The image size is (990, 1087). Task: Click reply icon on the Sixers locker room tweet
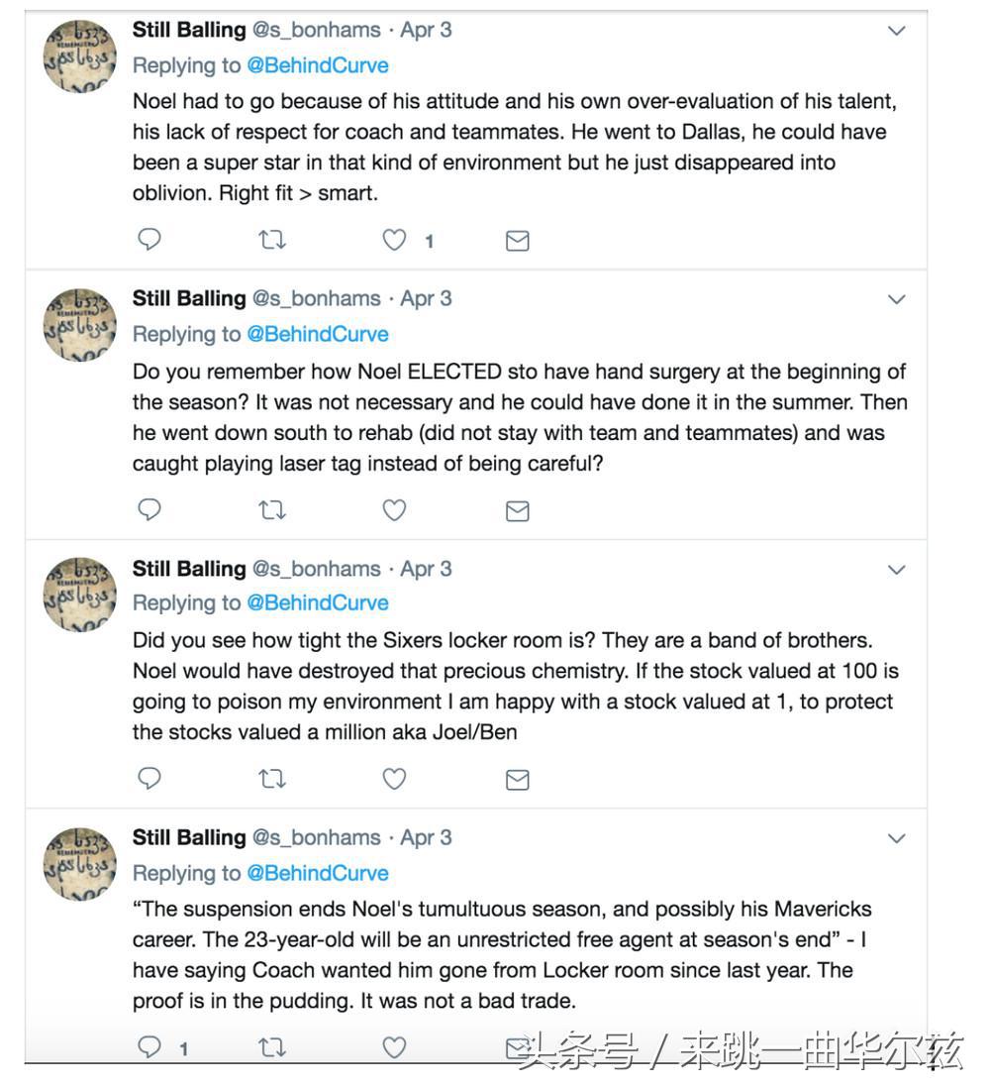tap(148, 780)
